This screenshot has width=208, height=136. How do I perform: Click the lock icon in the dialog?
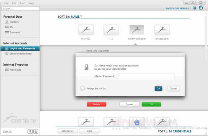86,67
